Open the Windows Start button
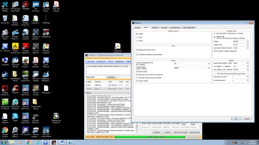Image resolution: width=259 pixels, height=145 pixels. click(x=4, y=142)
